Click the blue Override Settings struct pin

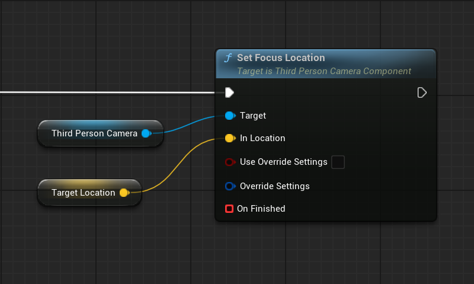(230, 186)
